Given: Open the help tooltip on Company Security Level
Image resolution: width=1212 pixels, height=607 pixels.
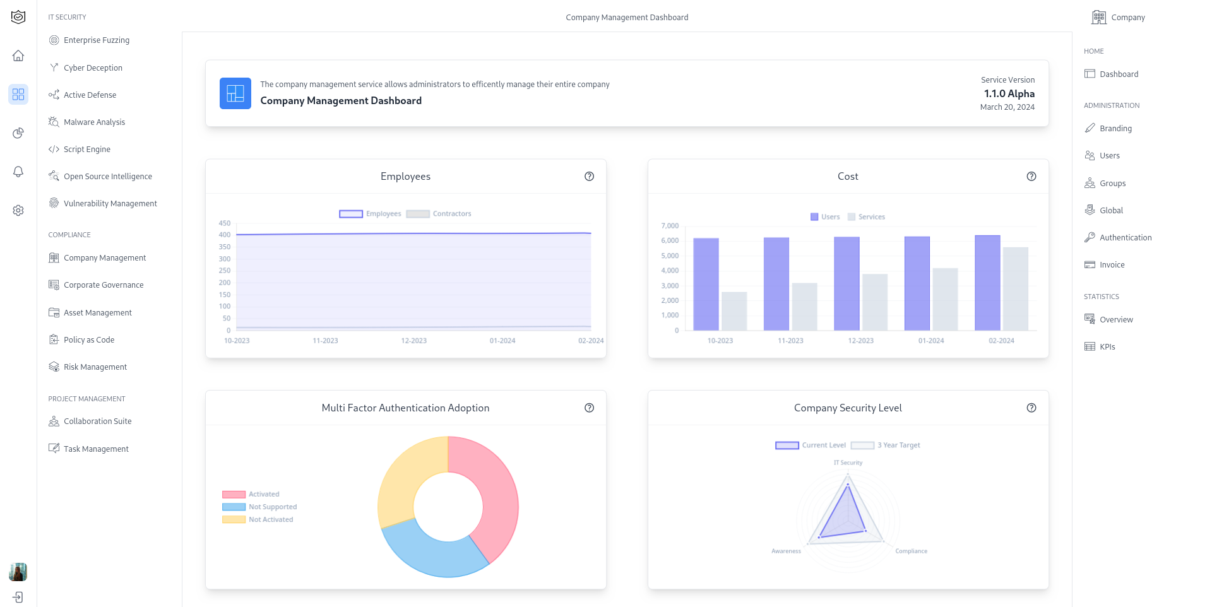Looking at the screenshot, I should [x=1031, y=408].
